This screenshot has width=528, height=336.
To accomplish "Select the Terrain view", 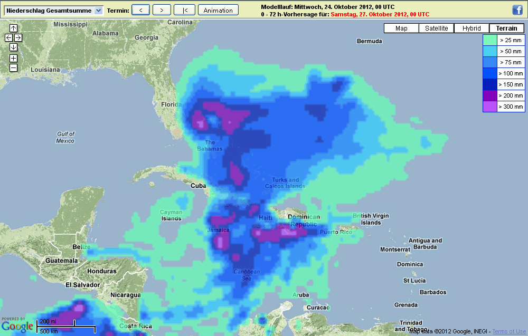I will (506, 28).
